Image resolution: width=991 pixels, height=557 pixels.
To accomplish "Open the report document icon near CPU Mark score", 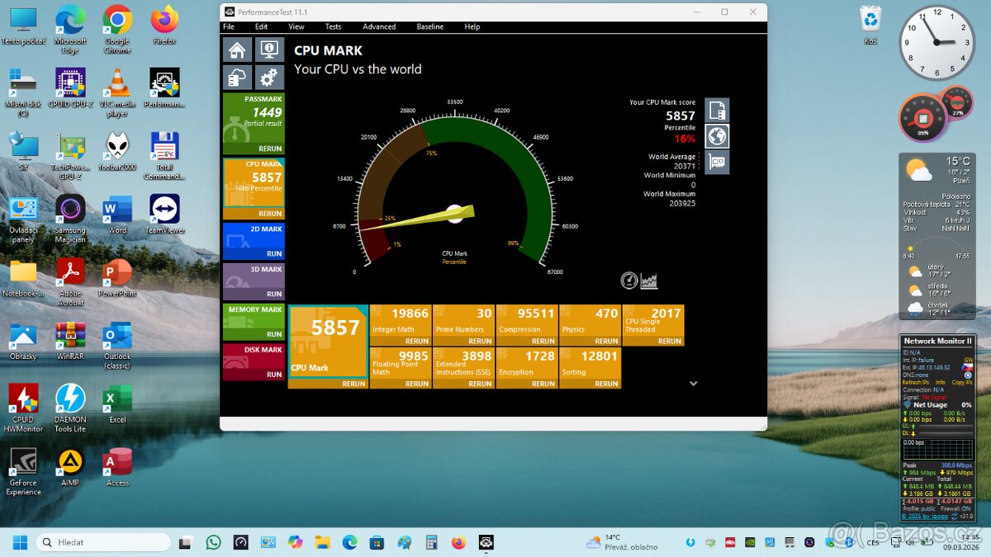I will [x=716, y=108].
